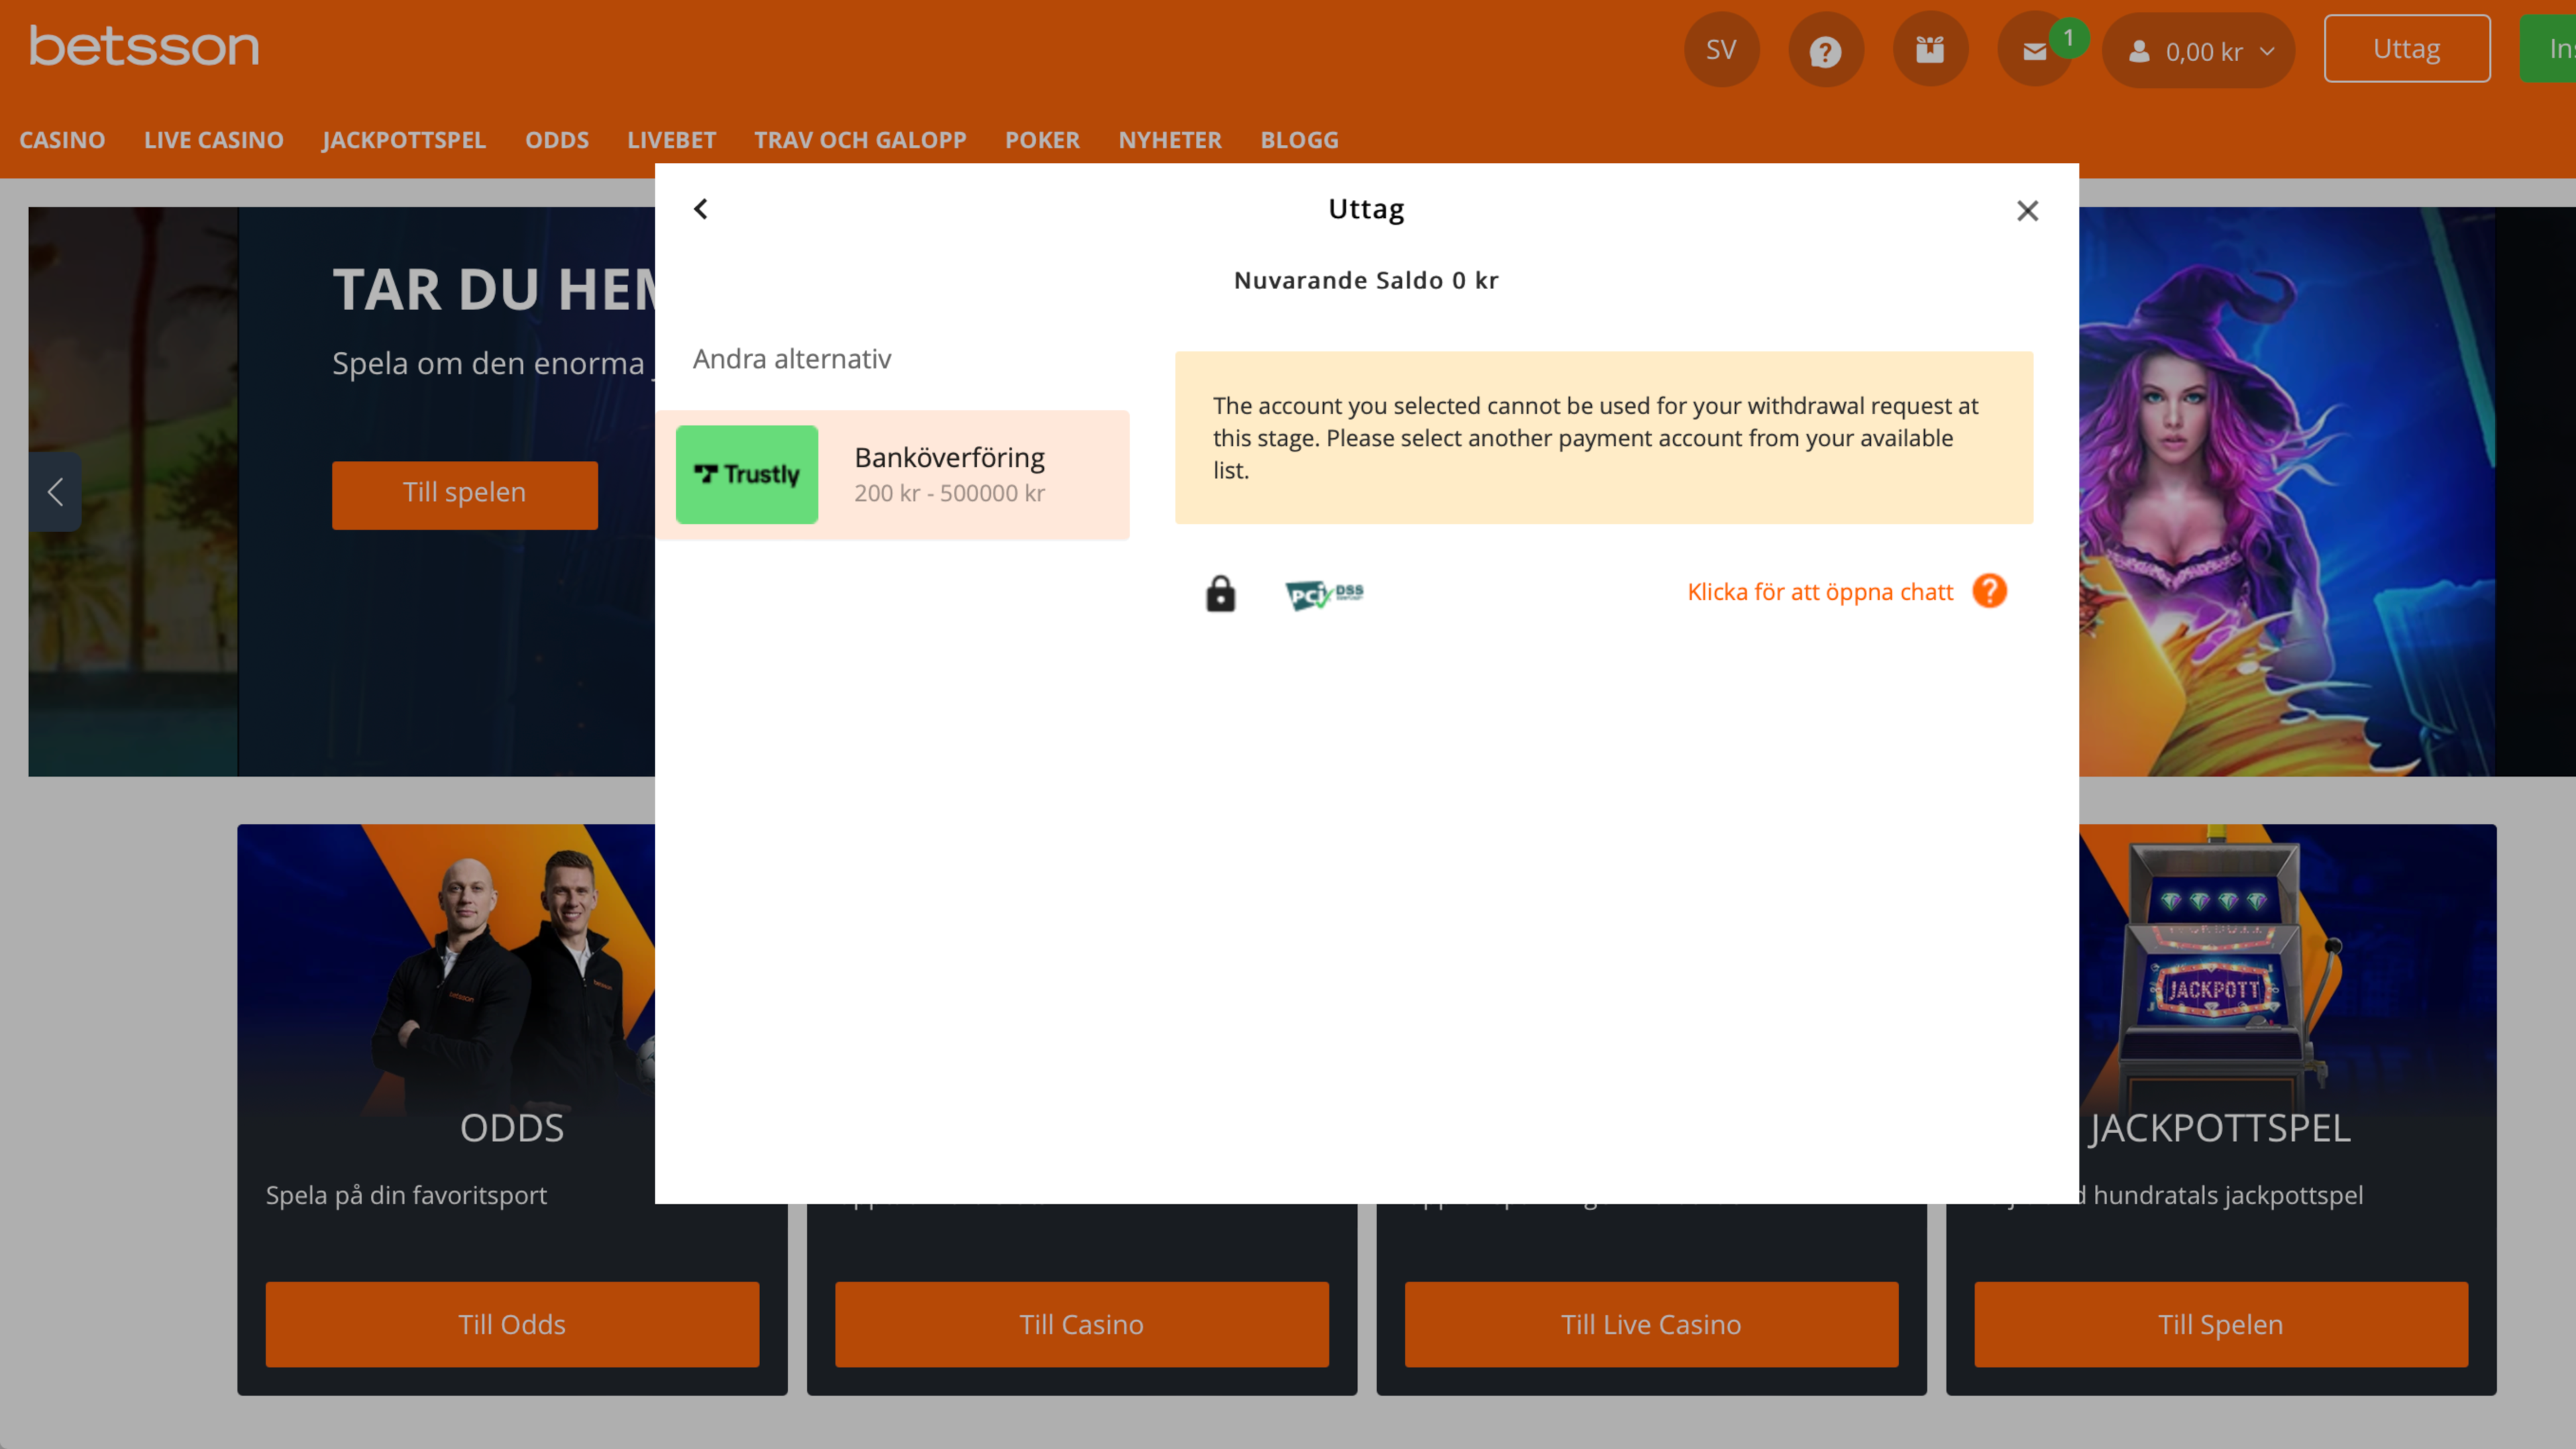Screen dimensions: 2576x1449
Task: Click the betsson logo
Action: point(144,46)
